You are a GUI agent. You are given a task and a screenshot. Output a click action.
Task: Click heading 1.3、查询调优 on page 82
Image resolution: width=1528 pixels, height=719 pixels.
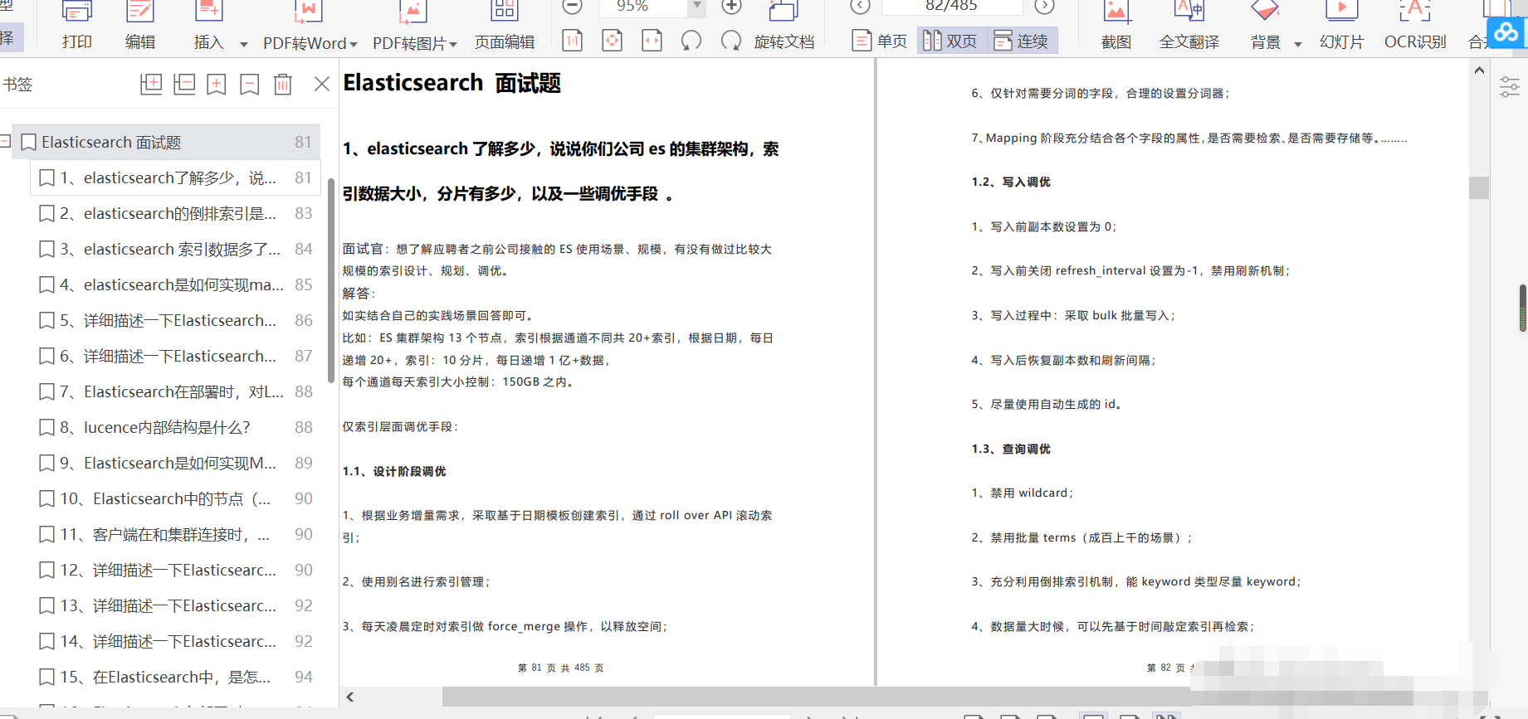point(1011,449)
